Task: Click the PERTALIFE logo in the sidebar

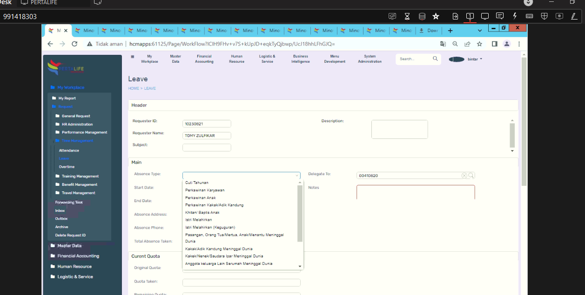Action: [66, 68]
